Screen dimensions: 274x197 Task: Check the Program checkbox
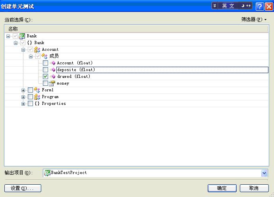click(30, 97)
